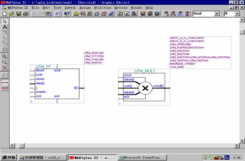The image size is (245, 161).
Task: Activate the context help arrow-question icon
Action: pyautogui.click(x=67, y=14)
